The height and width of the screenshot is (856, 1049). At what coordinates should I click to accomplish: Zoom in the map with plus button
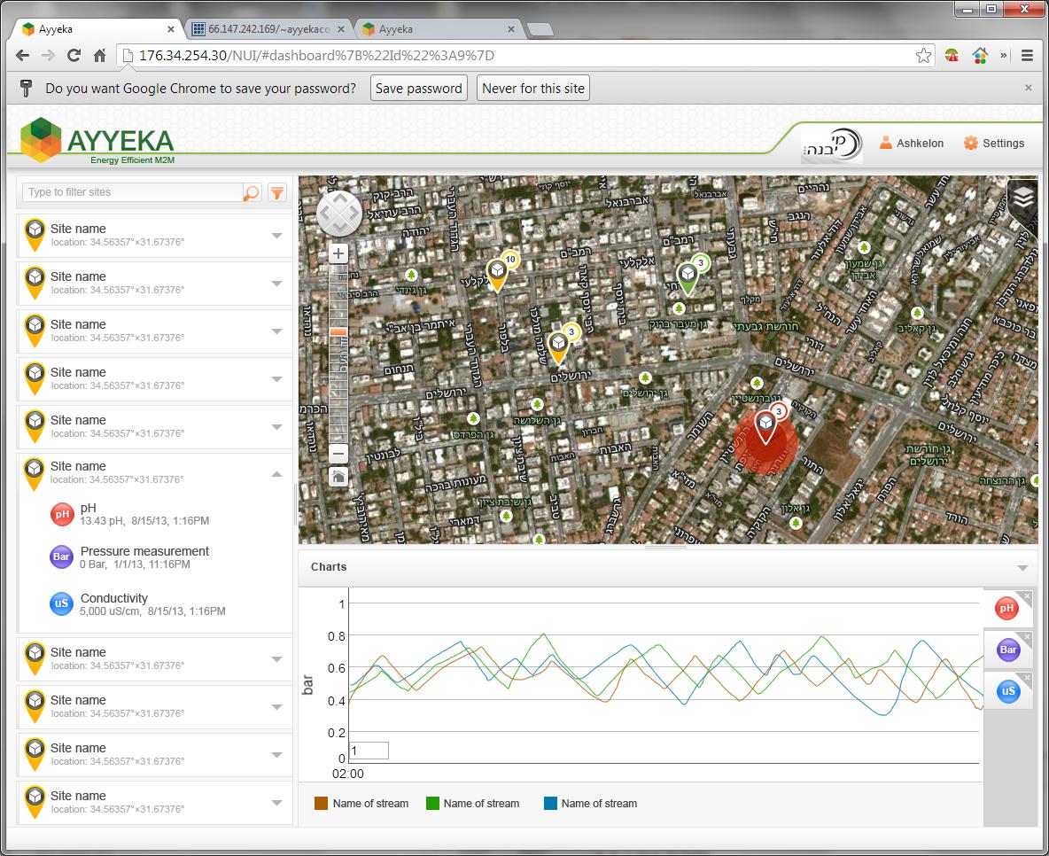click(338, 253)
